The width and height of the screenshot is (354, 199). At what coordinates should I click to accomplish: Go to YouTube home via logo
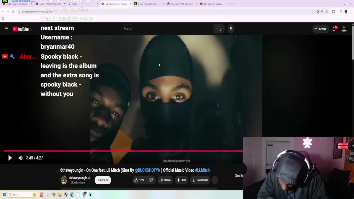click(x=20, y=29)
